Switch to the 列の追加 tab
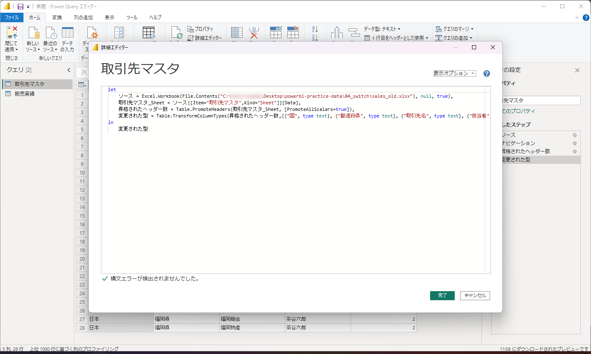Image resolution: width=591 pixels, height=354 pixels. [83, 17]
